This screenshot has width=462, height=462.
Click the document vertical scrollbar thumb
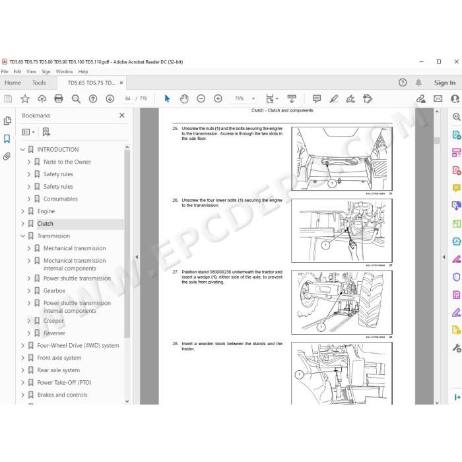[x=437, y=141]
